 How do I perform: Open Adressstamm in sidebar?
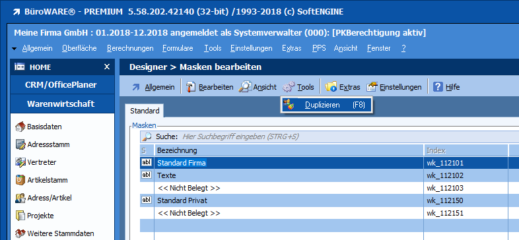click(48, 144)
